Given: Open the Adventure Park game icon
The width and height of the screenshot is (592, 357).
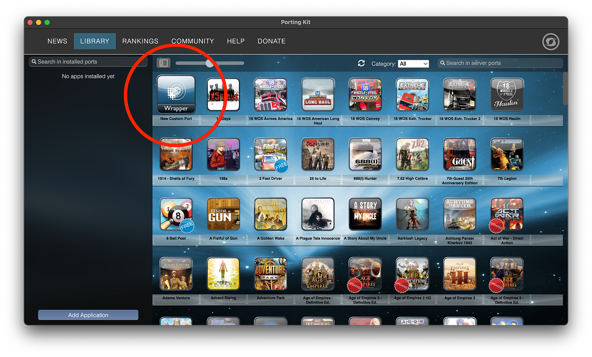Looking at the screenshot, I should pos(270,274).
